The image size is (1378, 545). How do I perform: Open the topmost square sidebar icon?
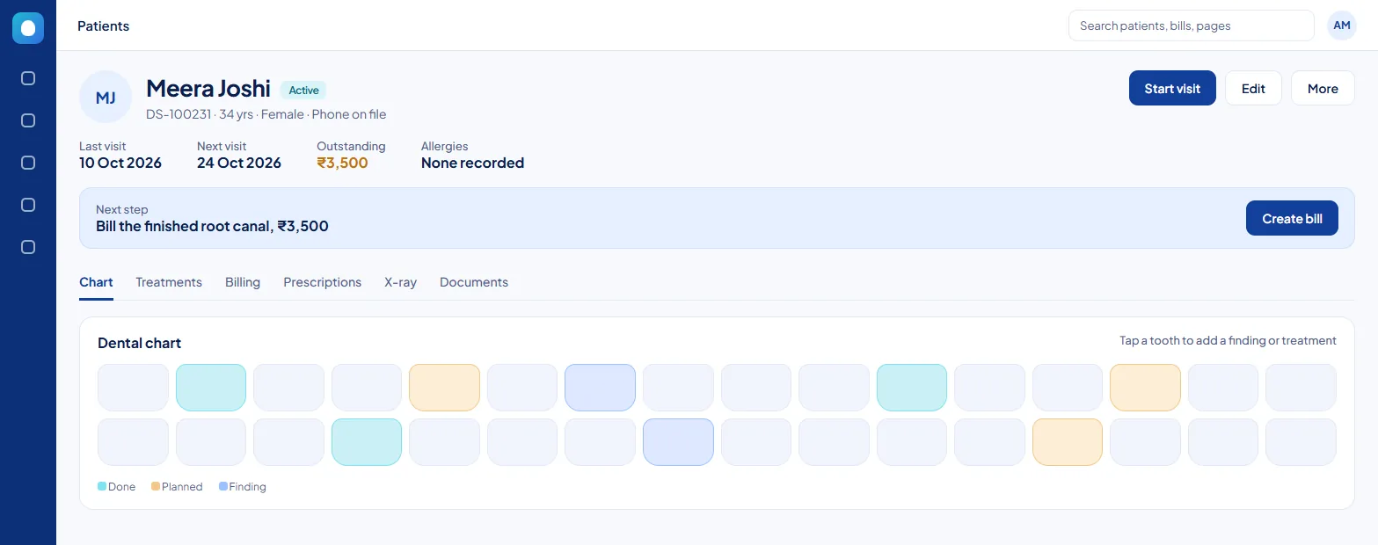[28, 78]
